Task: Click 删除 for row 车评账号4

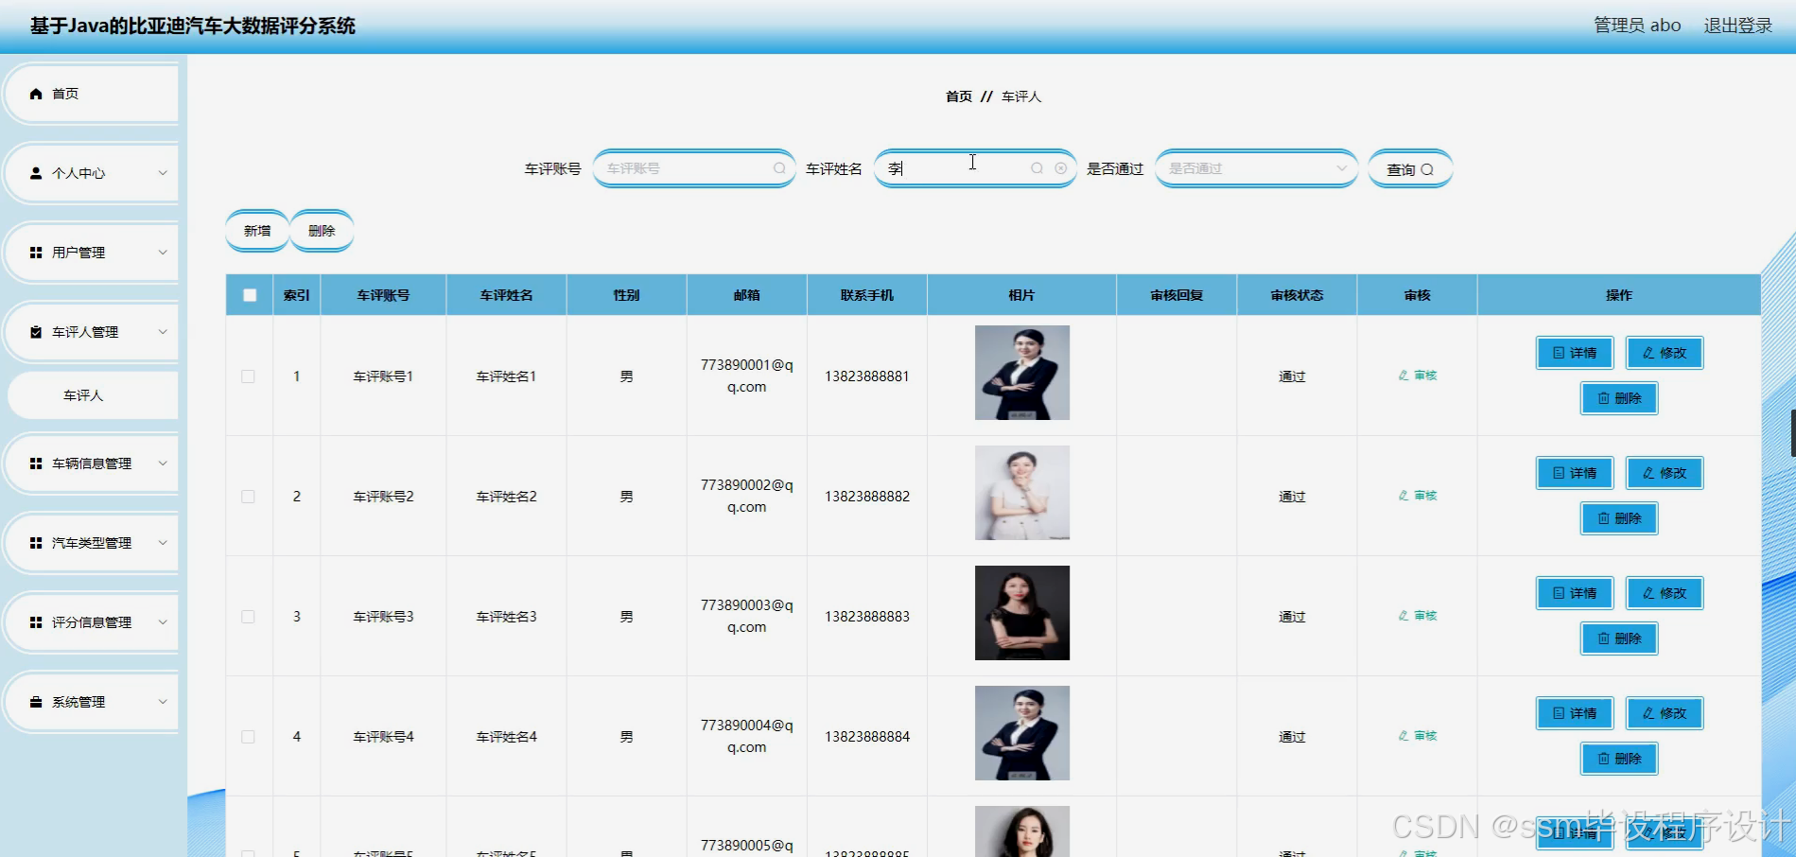Action: point(1619,759)
